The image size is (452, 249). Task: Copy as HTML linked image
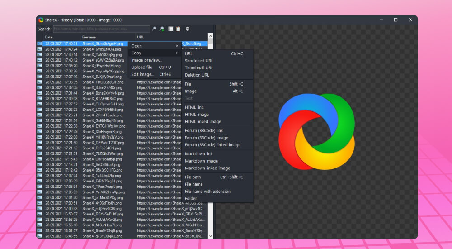tap(218, 122)
